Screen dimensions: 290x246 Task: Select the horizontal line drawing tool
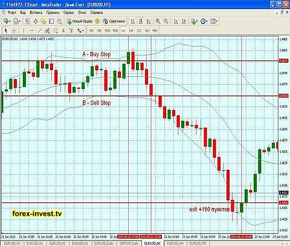(x=31, y=31)
